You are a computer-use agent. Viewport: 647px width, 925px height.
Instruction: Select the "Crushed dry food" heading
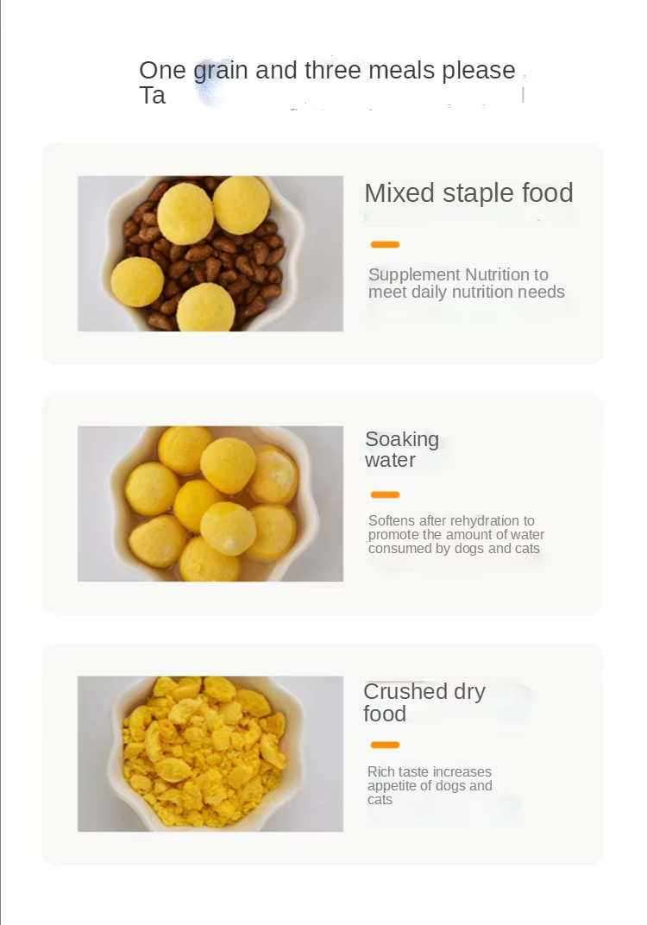[424, 702]
